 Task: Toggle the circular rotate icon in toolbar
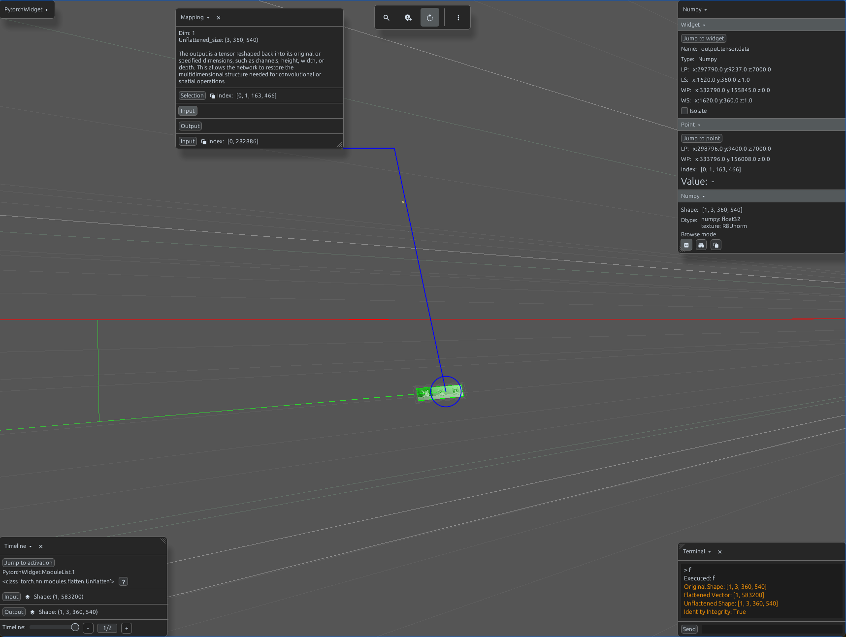pyautogui.click(x=430, y=18)
